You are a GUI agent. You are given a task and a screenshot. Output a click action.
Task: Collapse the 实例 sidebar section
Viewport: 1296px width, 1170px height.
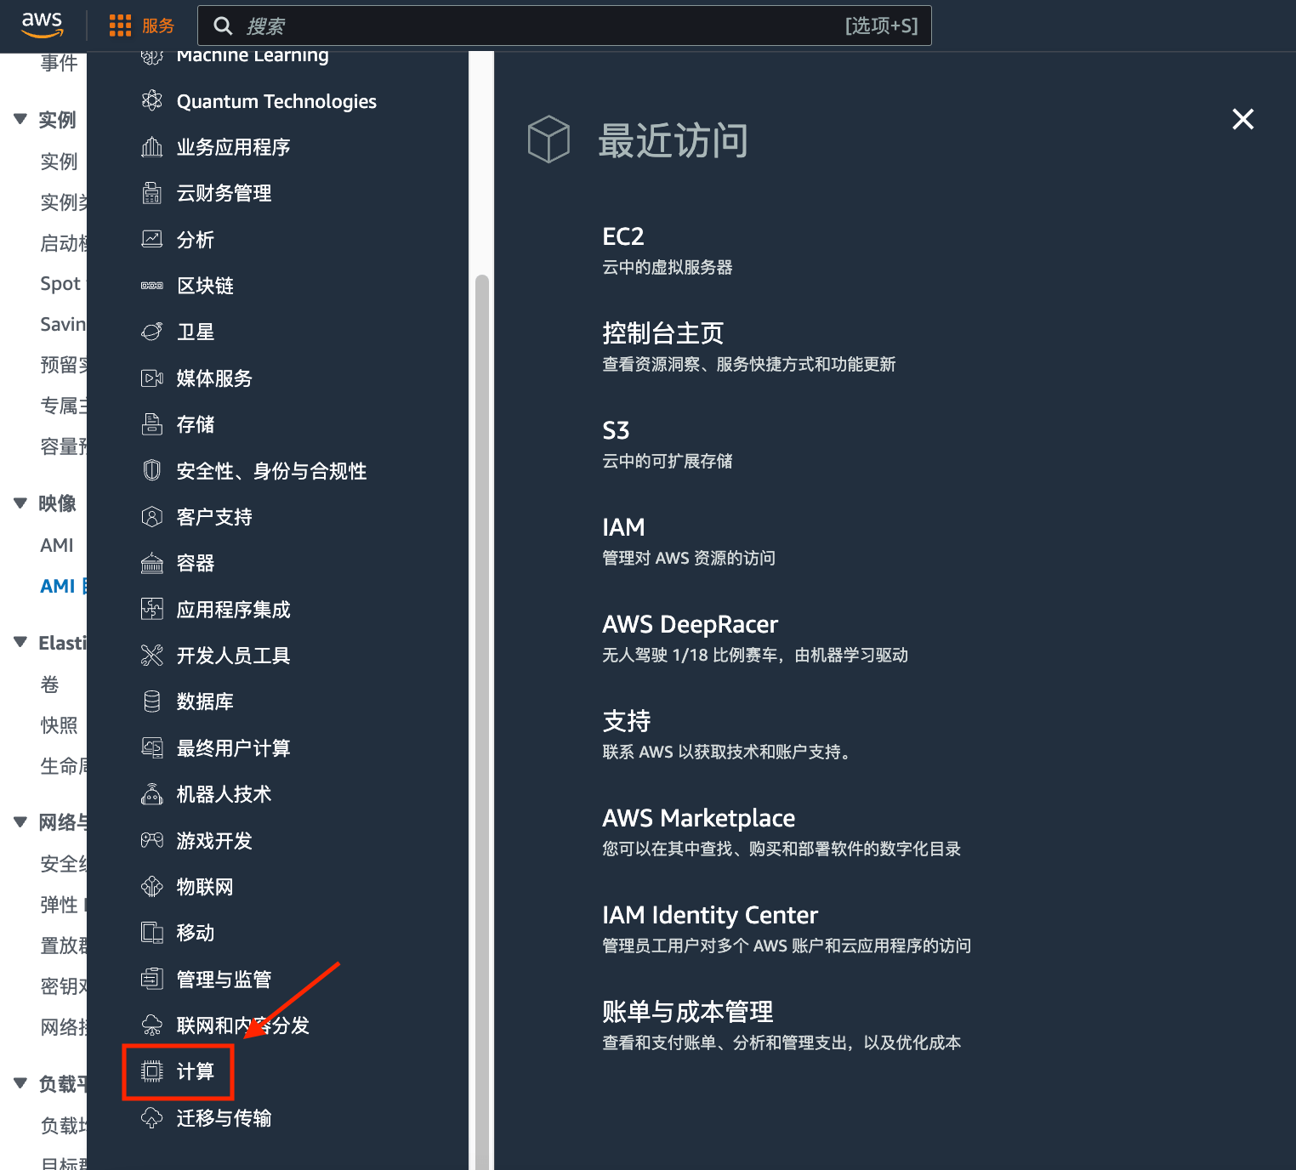20,119
